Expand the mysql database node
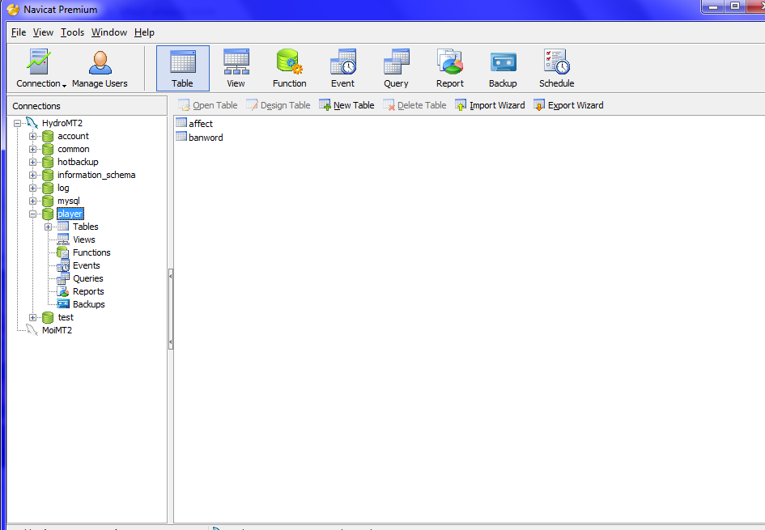 (32, 201)
